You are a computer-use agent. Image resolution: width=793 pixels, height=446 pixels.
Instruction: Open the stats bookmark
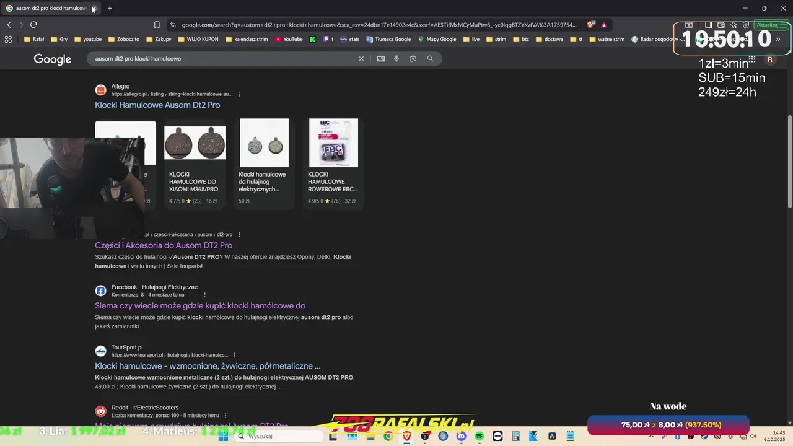pyautogui.click(x=350, y=39)
